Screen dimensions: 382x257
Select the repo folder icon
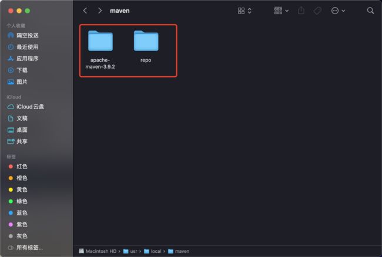coord(146,41)
